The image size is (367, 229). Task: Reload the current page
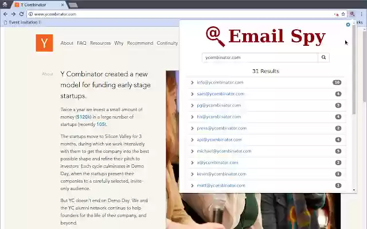click(22, 14)
